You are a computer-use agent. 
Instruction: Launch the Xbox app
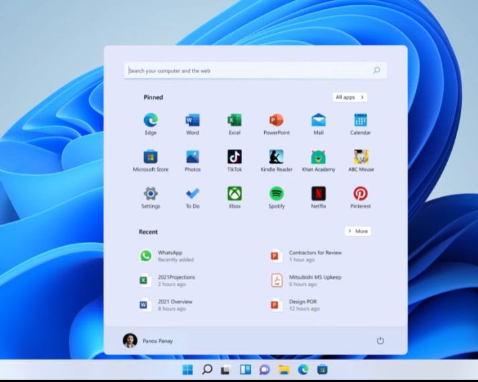click(234, 194)
